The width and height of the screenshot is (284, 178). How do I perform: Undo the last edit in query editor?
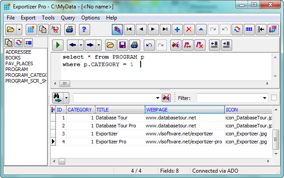(x=149, y=45)
